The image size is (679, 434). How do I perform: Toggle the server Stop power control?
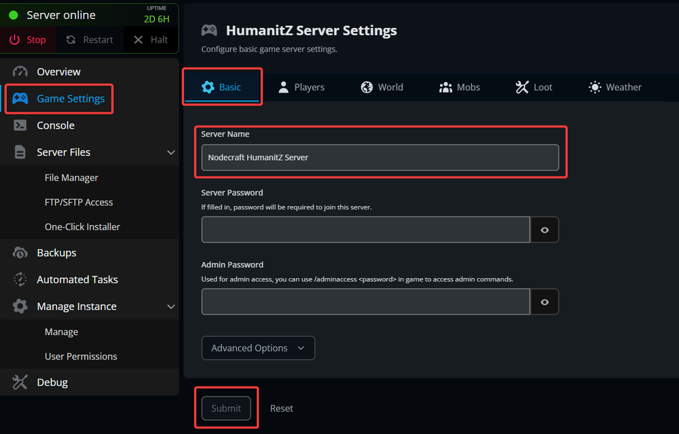(29, 39)
